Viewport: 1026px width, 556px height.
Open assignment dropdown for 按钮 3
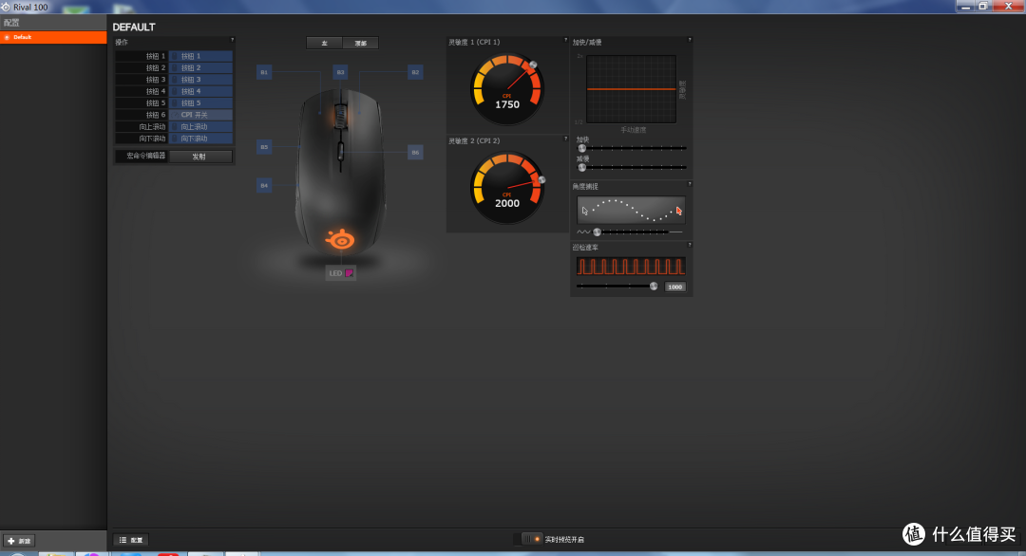(200, 80)
